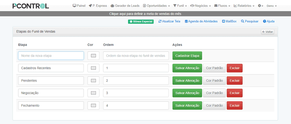Edit order field with value 4
The height and width of the screenshot is (124, 291).
pyautogui.click(x=136, y=106)
